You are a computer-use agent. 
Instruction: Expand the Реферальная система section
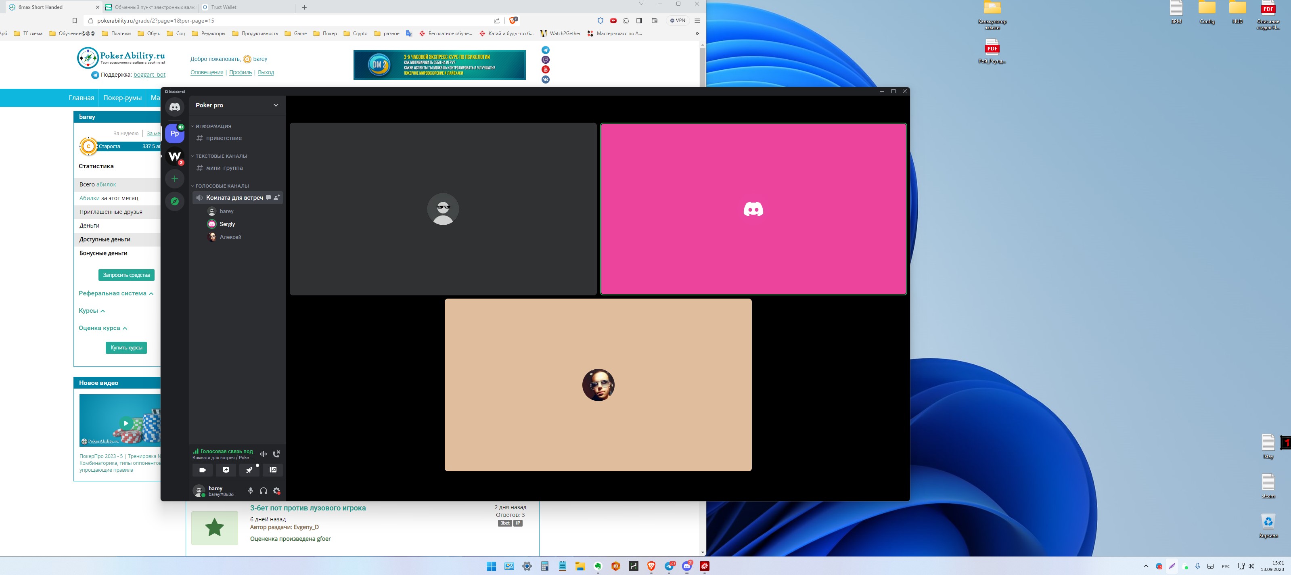[x=116, y=293]
